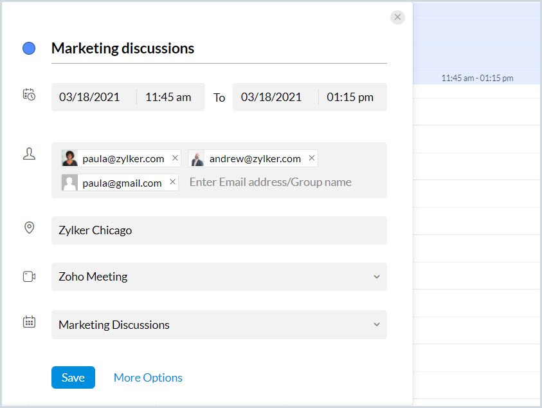Screen dimensions: 542x408
Task: Click the attendees person icon
Action: point(29,154)
